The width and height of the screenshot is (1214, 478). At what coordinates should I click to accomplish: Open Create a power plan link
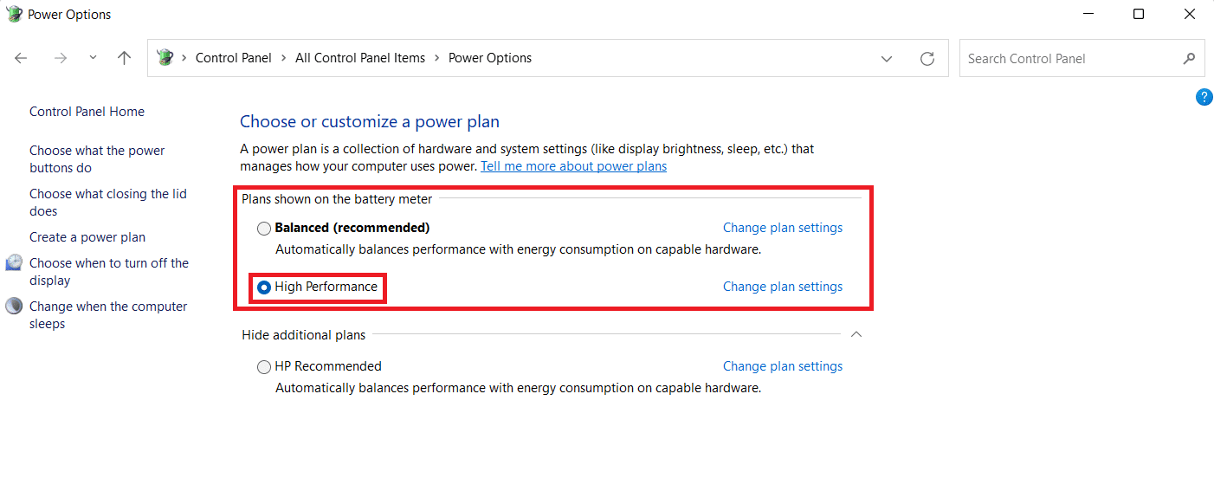point(87,237)
